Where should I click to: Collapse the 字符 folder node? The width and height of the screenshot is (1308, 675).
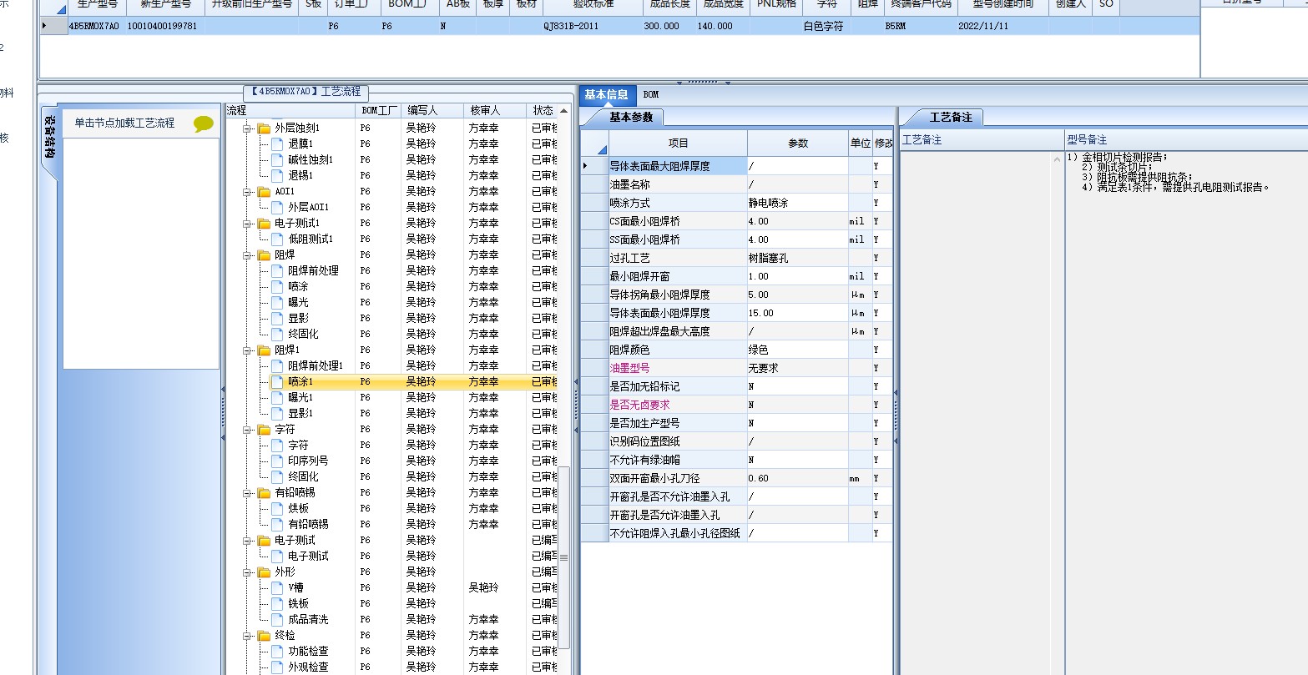click(x=247, y=430)
